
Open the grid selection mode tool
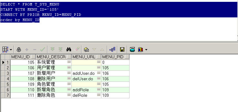[5, 49]
